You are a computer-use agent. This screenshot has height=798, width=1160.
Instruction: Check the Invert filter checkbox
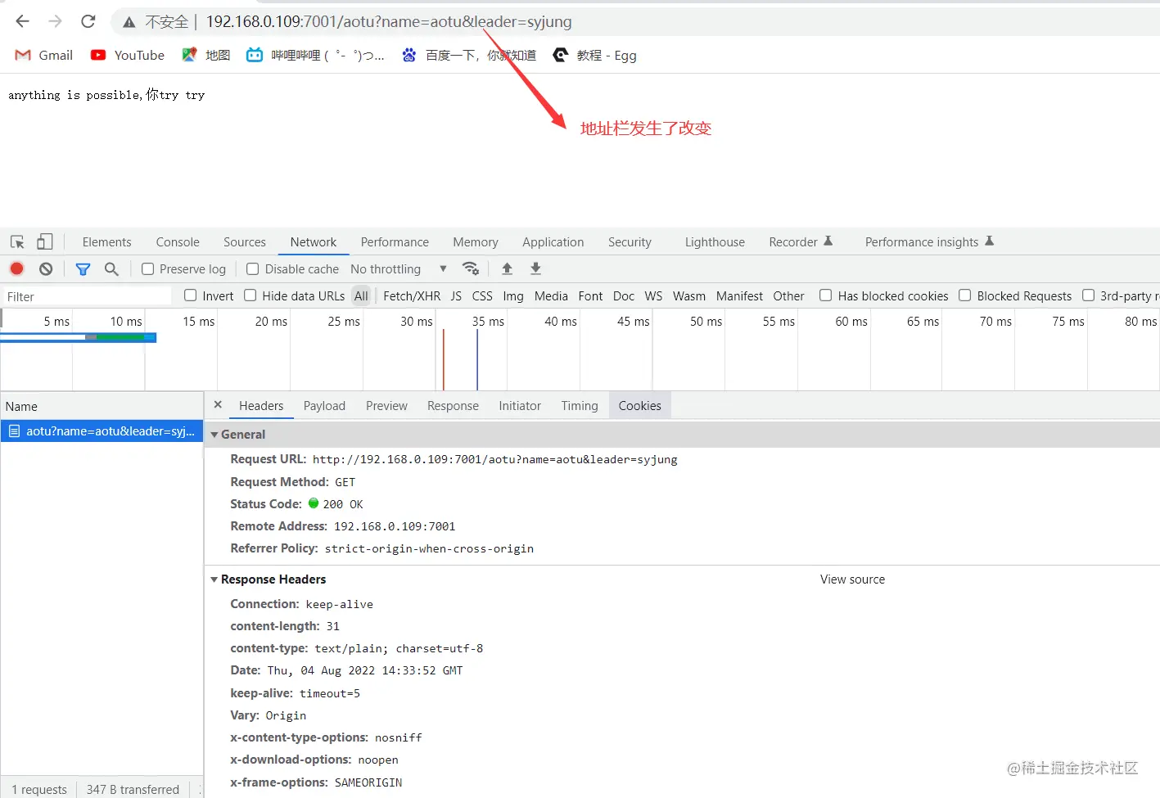(191, 295)
